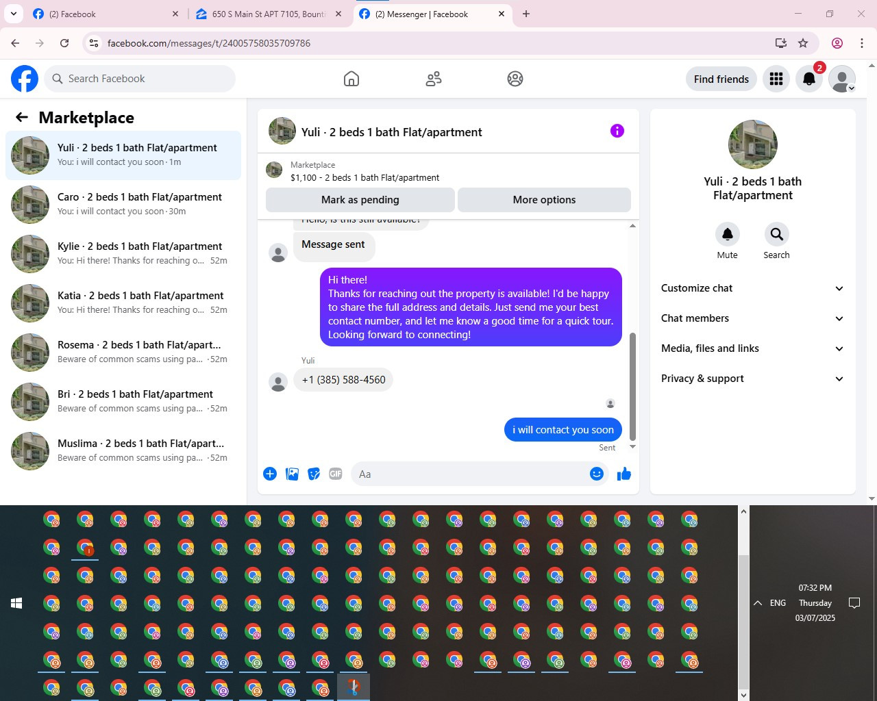Expand Media, files and links section
The image size is (877, 701).
[752, 348]
